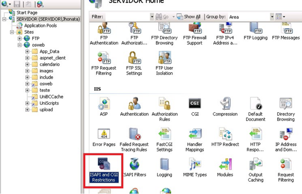
Task: Open Request Filtering in IIS section
Action: click(x=286, y=170)
